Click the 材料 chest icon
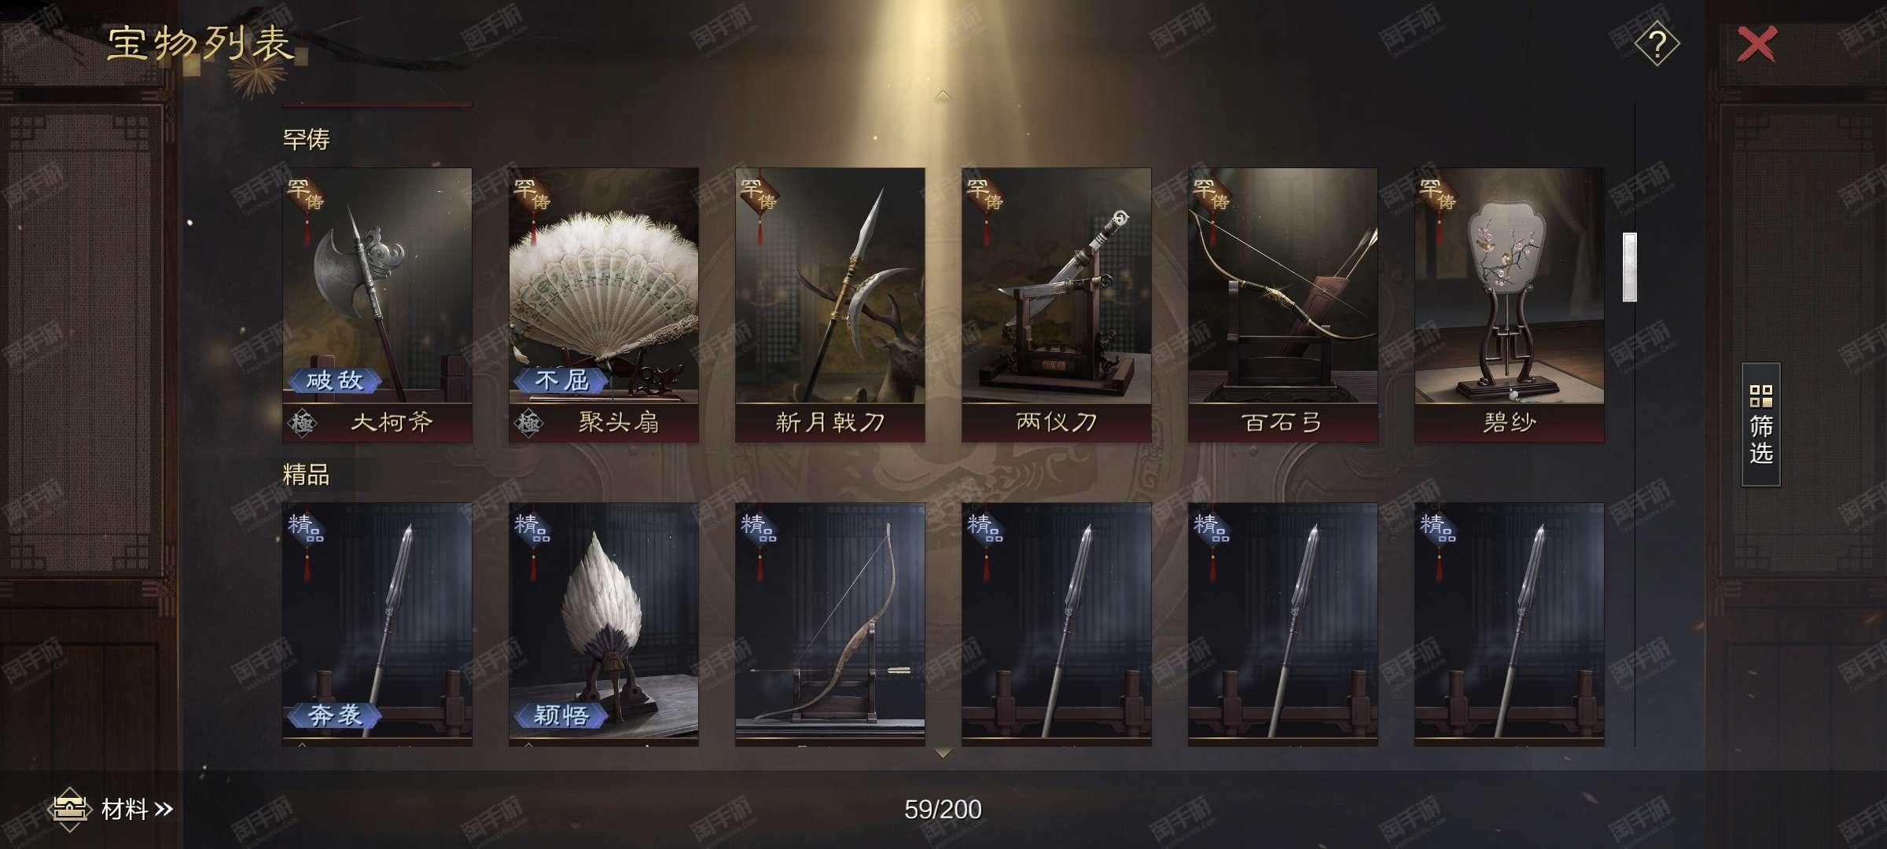The width and height of the screenshot is (1887, 849). click(x=69, y=809)
